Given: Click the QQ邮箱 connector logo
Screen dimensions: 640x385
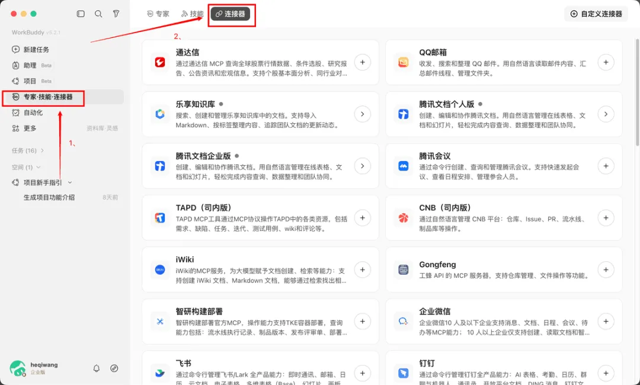Looking at the screenshot, I should 404,62.
